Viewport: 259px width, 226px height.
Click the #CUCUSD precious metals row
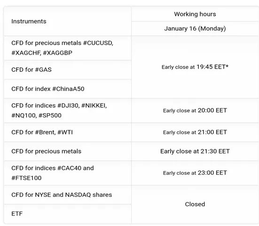click(x=68, y=48)
